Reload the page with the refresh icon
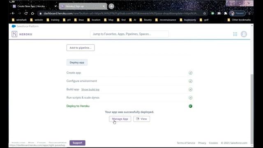 pos(26,13)
